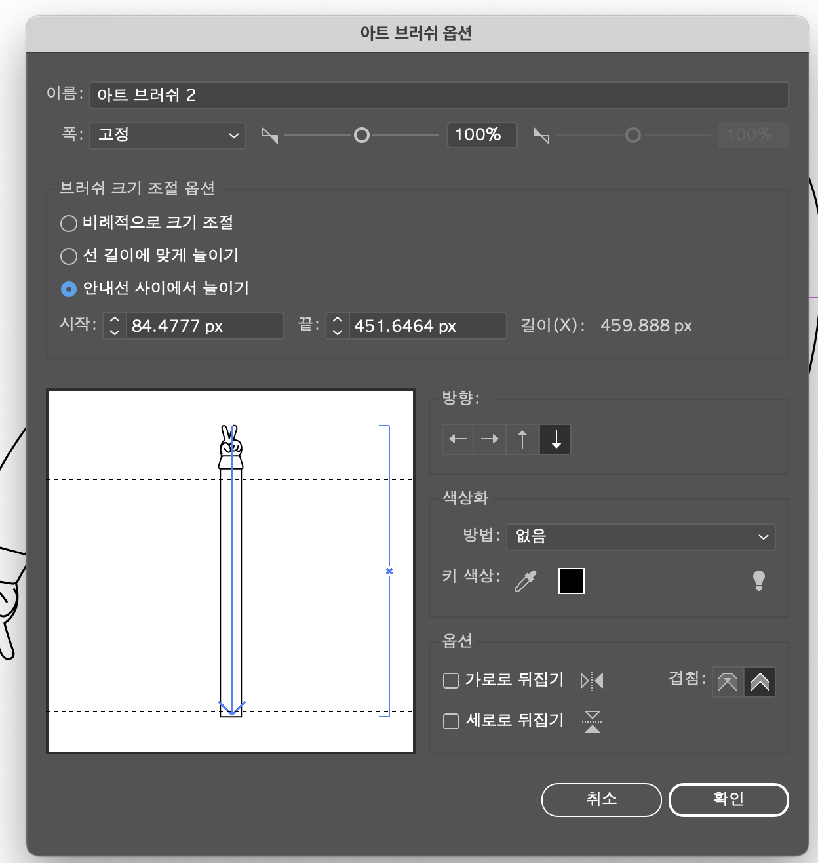818x863 pixels.
Task: Enable the 가로로 뒤집기 checkbox
Action: [x=450, y=681]
